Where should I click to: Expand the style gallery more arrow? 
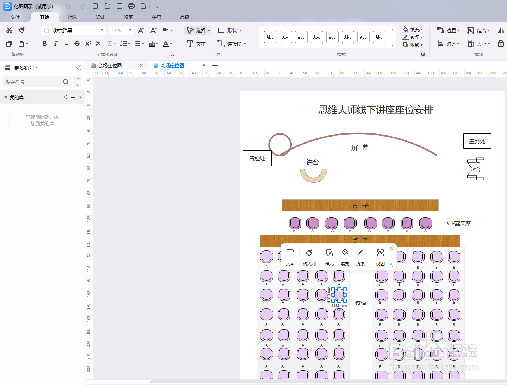tap(393, 45)
